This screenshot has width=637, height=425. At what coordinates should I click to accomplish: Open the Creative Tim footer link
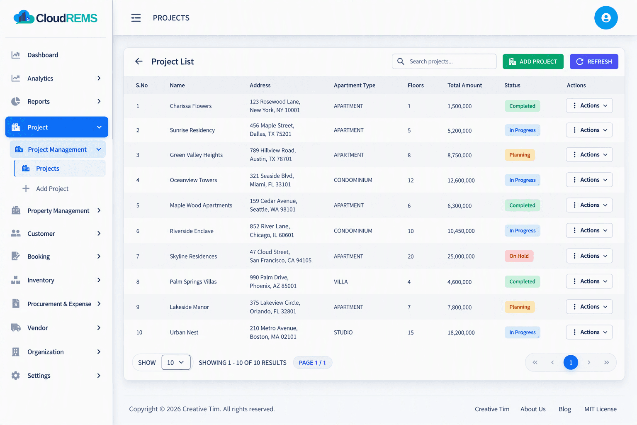492,409
